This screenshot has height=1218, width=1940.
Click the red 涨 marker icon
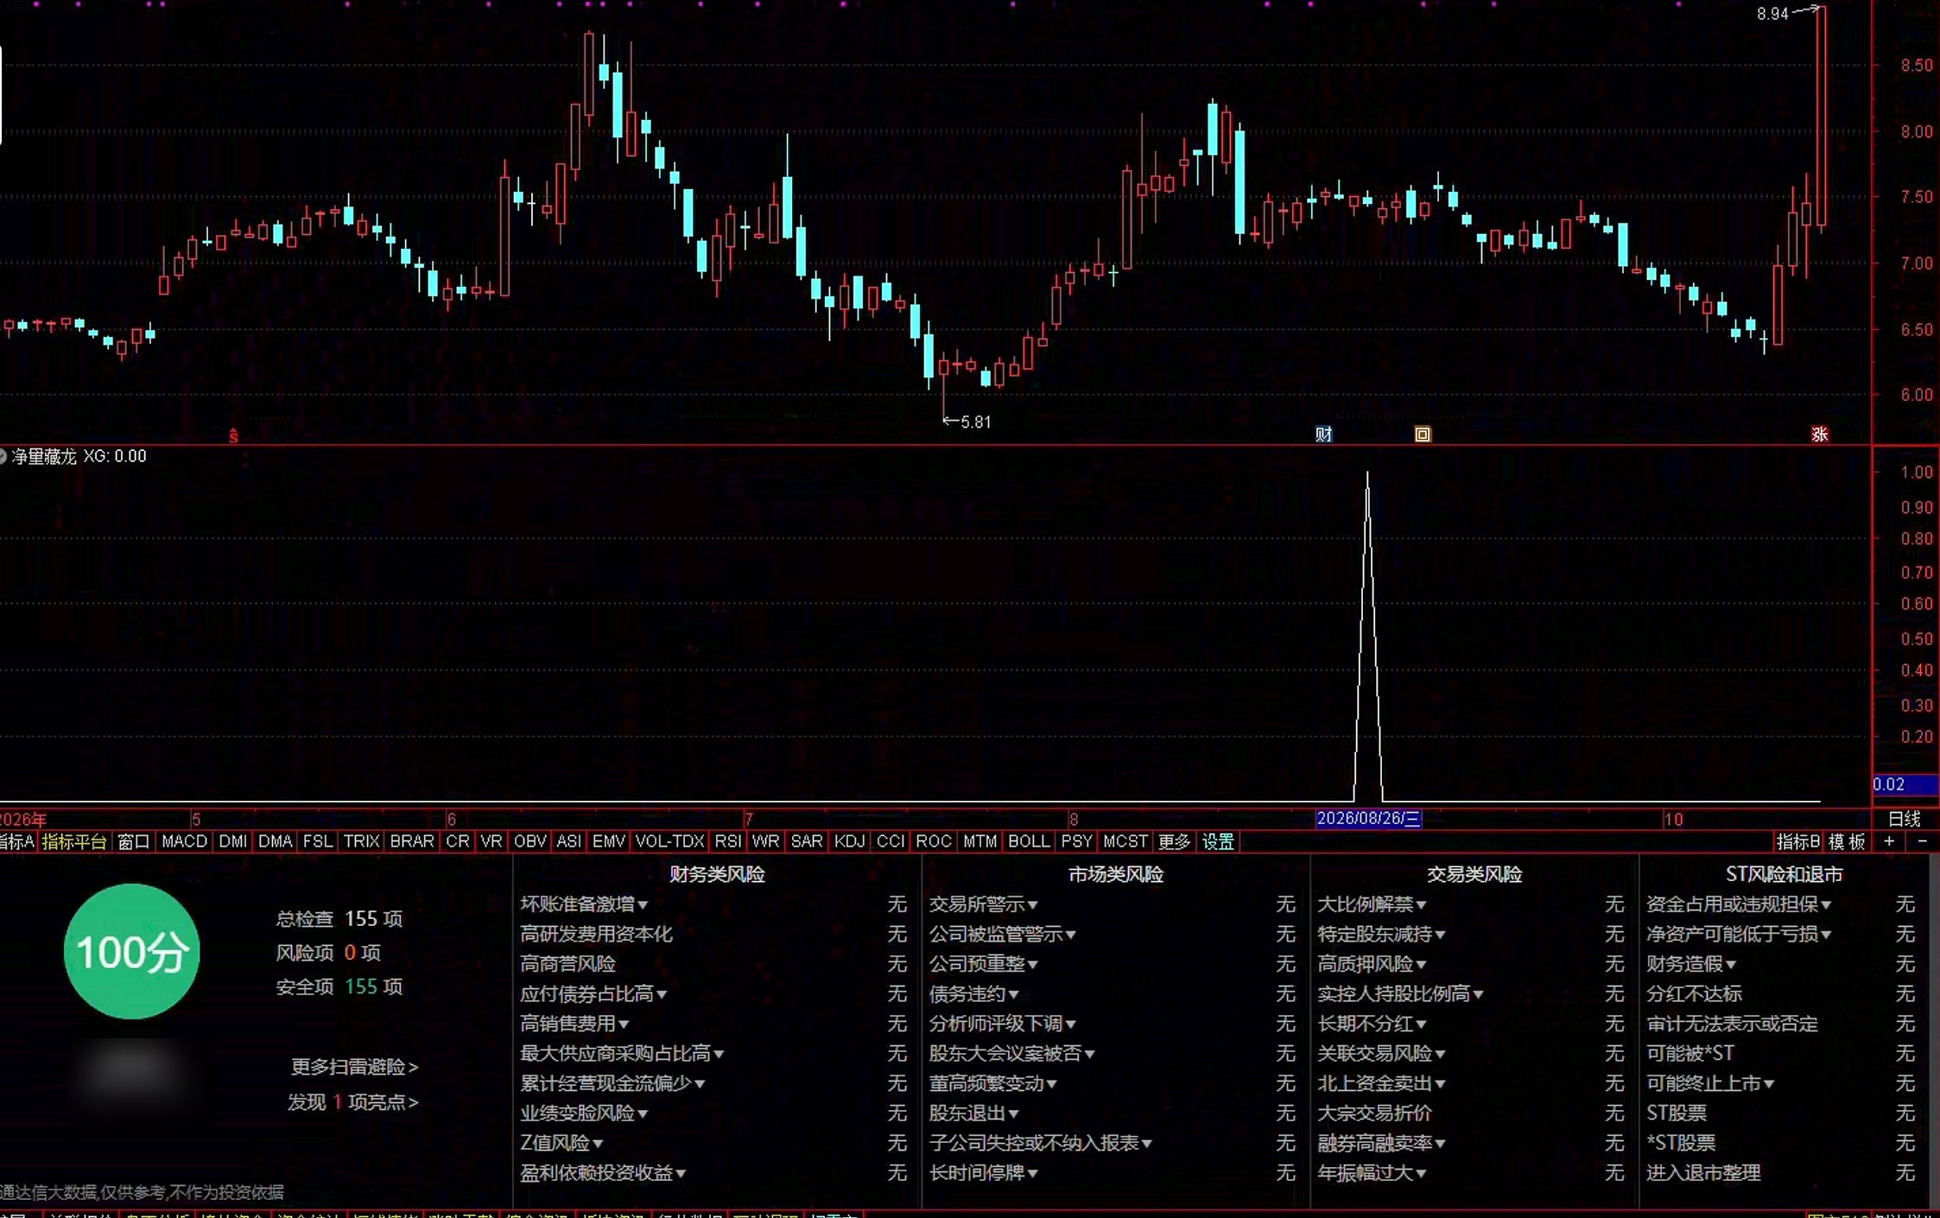coord(1819,434)
